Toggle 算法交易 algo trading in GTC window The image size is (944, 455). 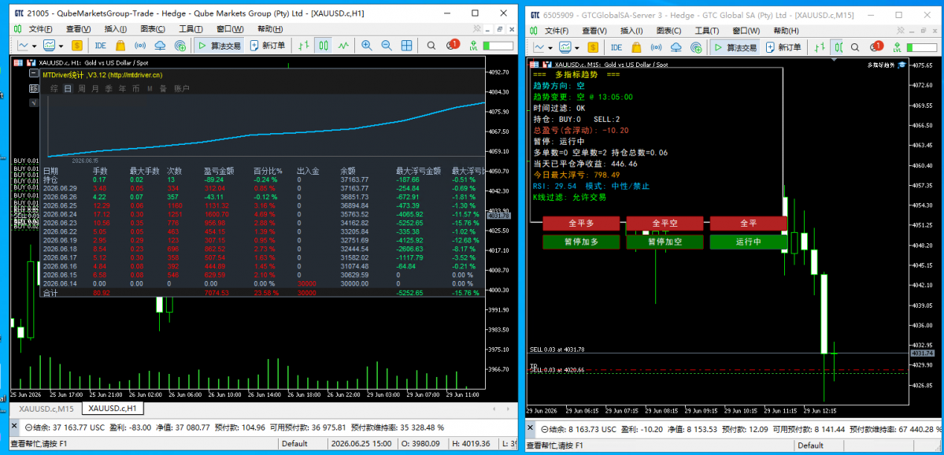735,47
